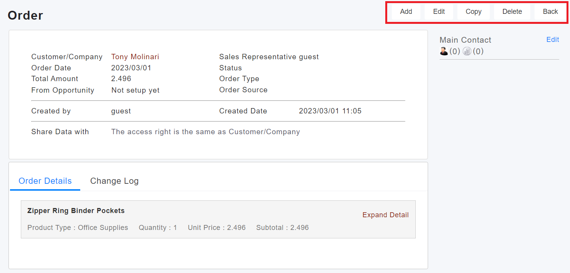Click the company count next to the building icon
Image resolution: width=570 pixels, height=273 pixels.
478,51
